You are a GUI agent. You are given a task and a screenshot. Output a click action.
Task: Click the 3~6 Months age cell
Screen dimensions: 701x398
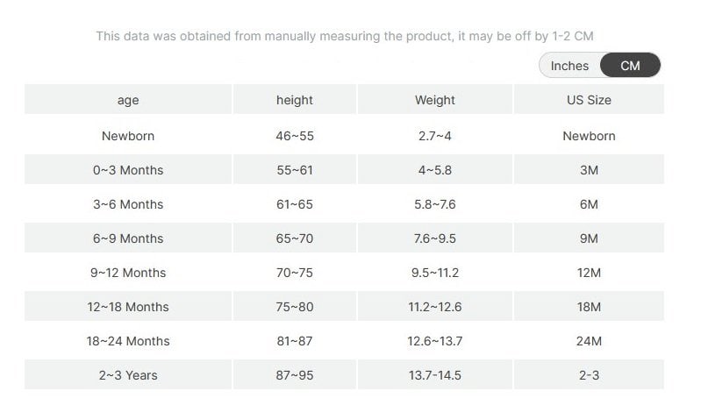(128, 204)
